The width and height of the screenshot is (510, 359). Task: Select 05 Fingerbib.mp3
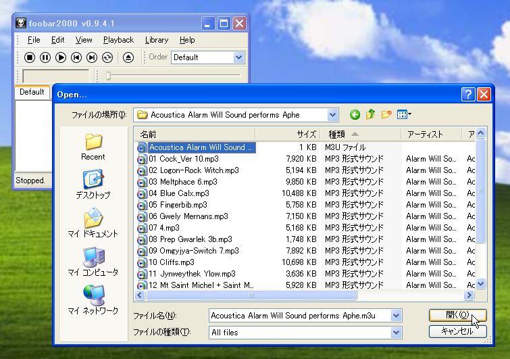coord(178,205)
